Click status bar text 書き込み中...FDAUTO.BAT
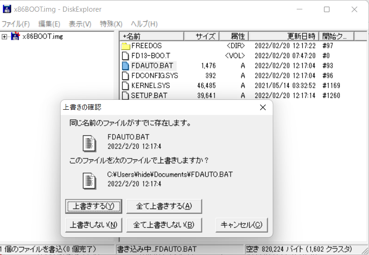369x255 pixels. (157, 249)
